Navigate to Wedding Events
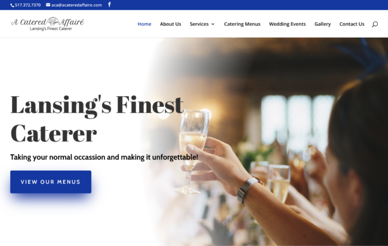 [x=287, y=24]
